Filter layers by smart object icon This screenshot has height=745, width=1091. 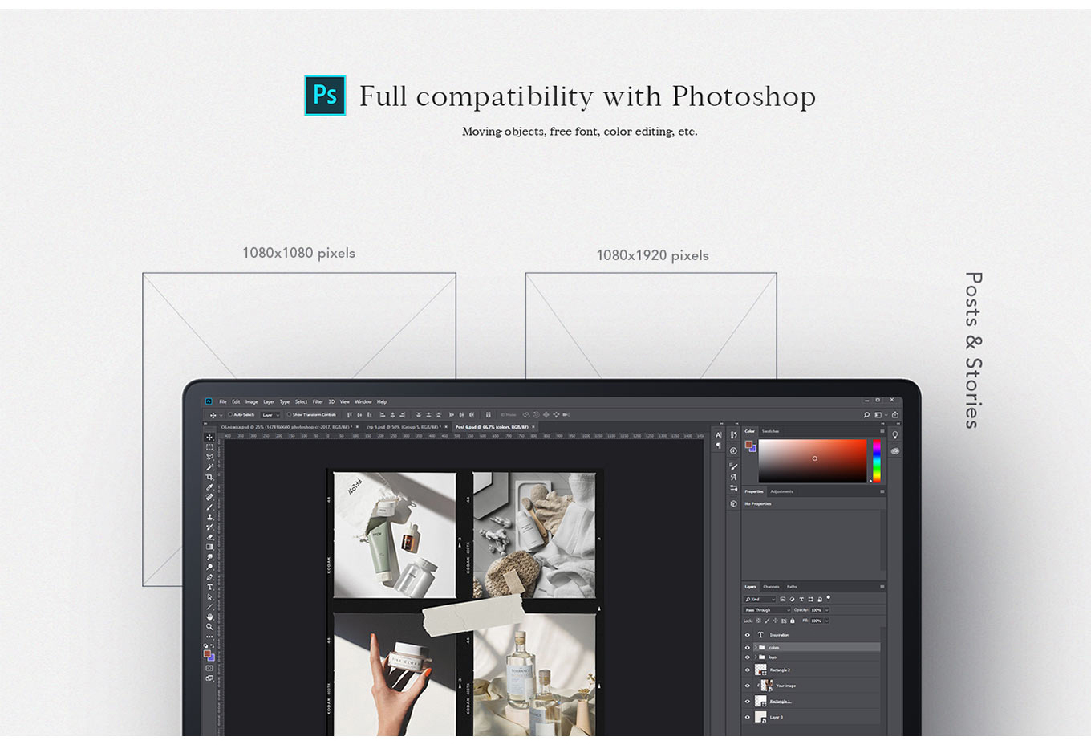[820, 599]
